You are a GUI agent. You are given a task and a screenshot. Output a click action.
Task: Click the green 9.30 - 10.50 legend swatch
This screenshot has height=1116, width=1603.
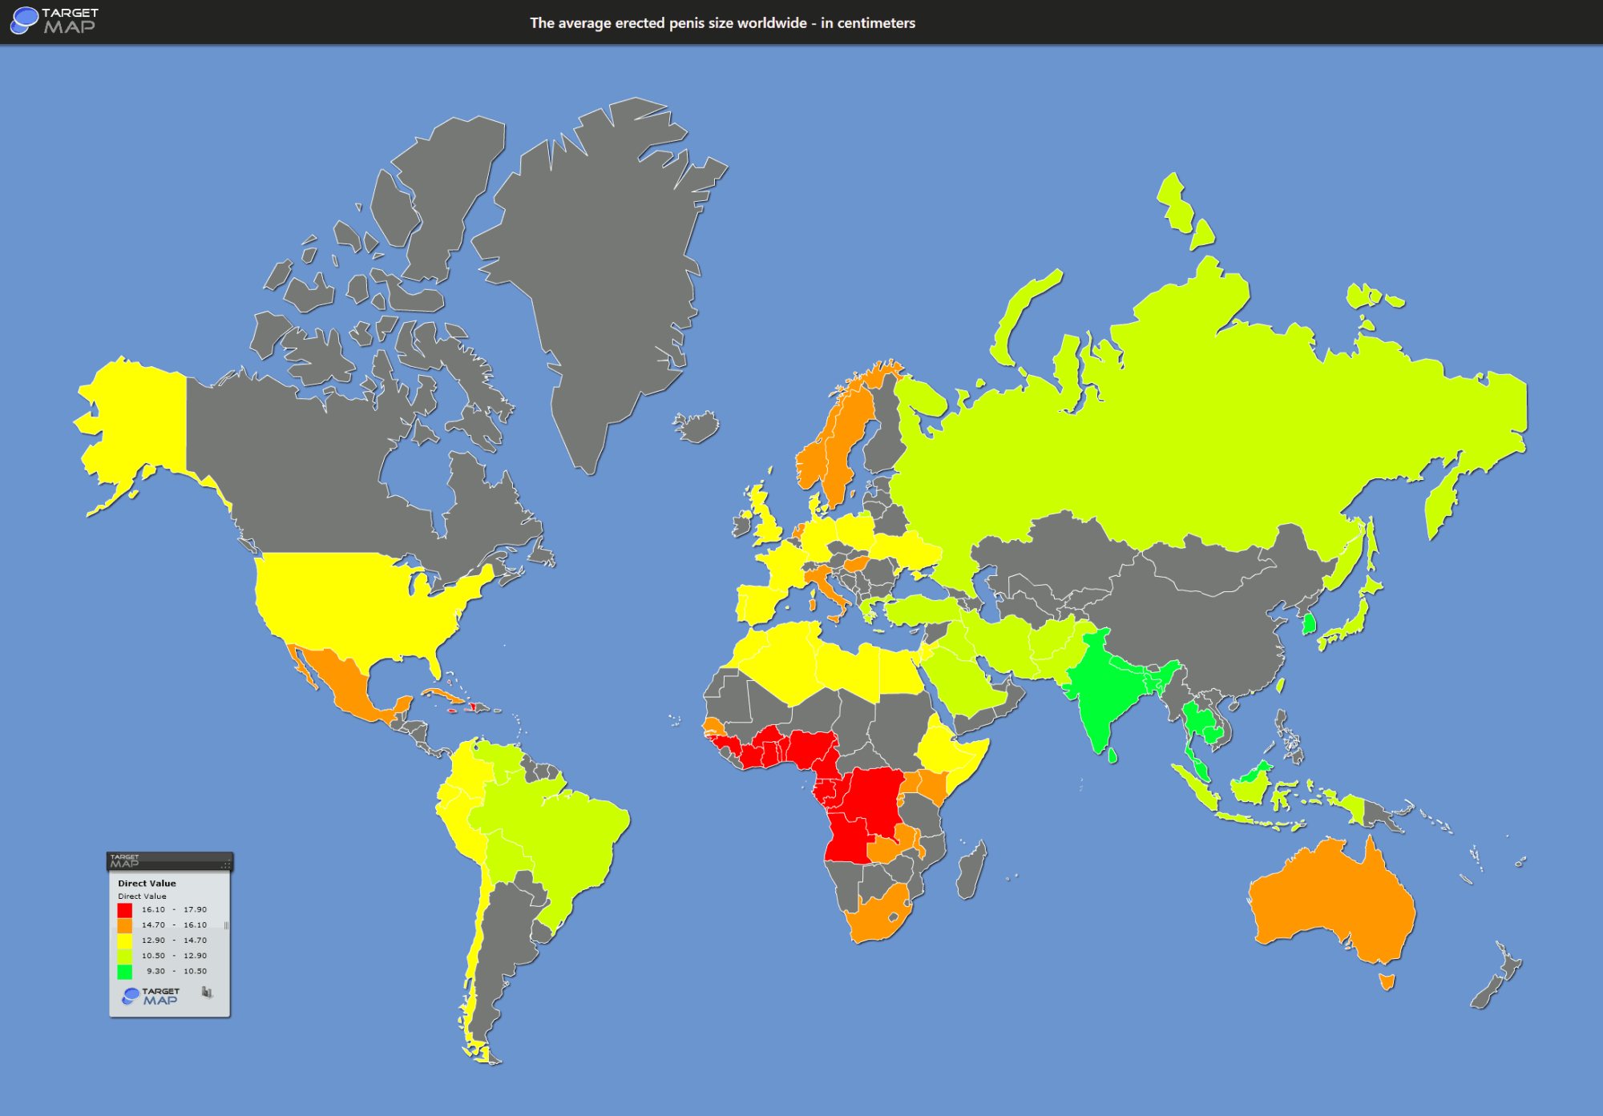pos(125,972)
